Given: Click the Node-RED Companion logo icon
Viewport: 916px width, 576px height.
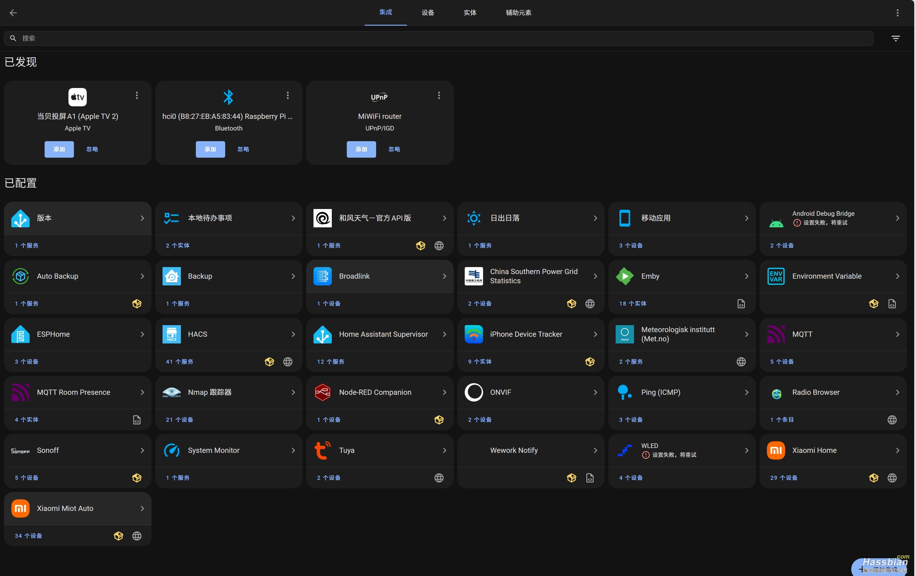Looking at the screenshot, I should (x=323, y=392).
